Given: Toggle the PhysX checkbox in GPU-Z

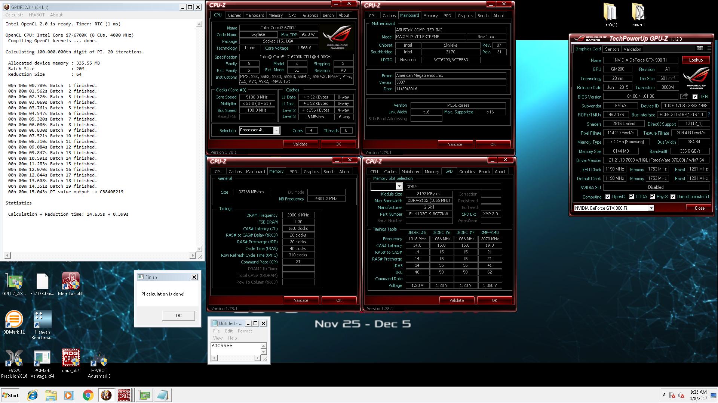Looking at the screenshot, I should [652, 197].
